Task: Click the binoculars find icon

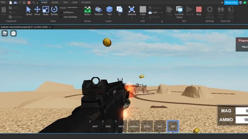Action: 15,3
